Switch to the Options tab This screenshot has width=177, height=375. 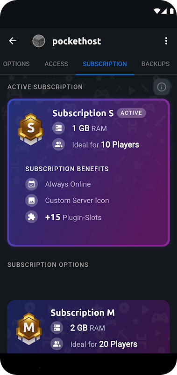[x=16, y=64]
